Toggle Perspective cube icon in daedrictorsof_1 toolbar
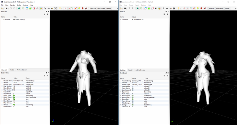This screenshot has width=237, height=125. pos(159,9)
